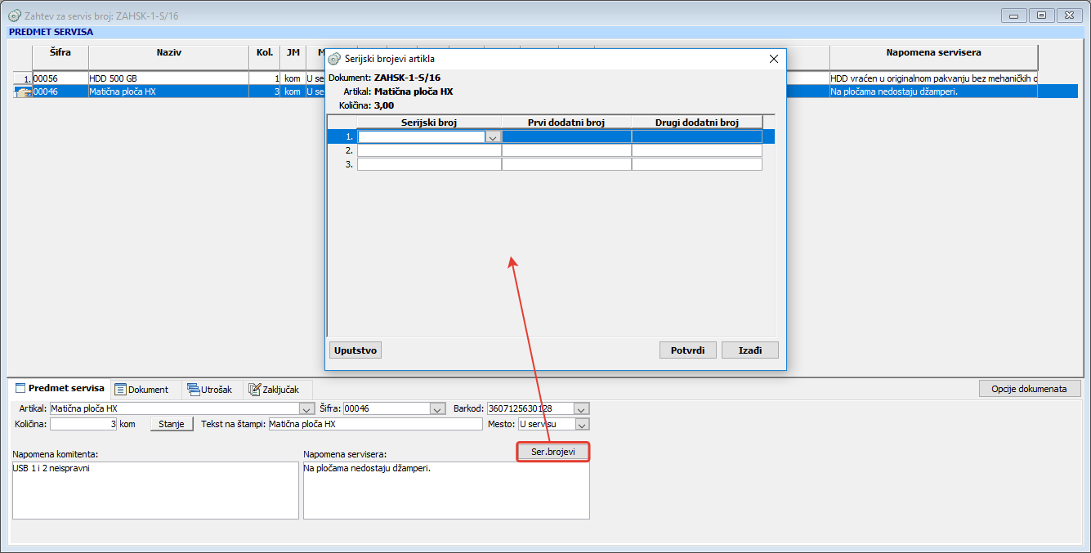Expand Šifra dropdown arrow
Viewport: 1091px width, 553px height.
pos(437,408)
